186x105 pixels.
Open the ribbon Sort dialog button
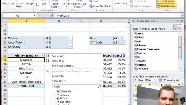[44, 3]
